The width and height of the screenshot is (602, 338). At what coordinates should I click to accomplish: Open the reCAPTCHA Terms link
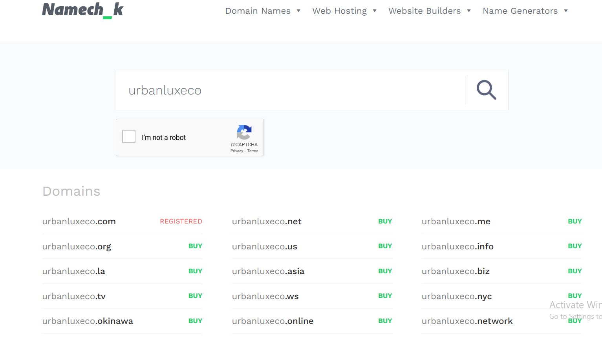click(x=253, y=151)
